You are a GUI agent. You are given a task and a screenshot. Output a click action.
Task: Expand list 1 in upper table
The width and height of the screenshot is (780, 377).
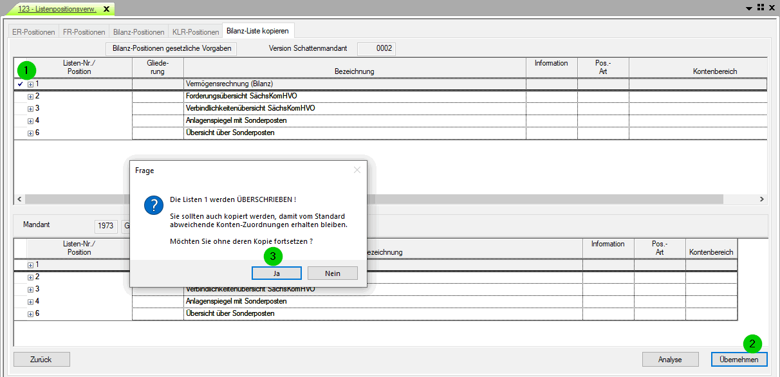coord(30,84)
